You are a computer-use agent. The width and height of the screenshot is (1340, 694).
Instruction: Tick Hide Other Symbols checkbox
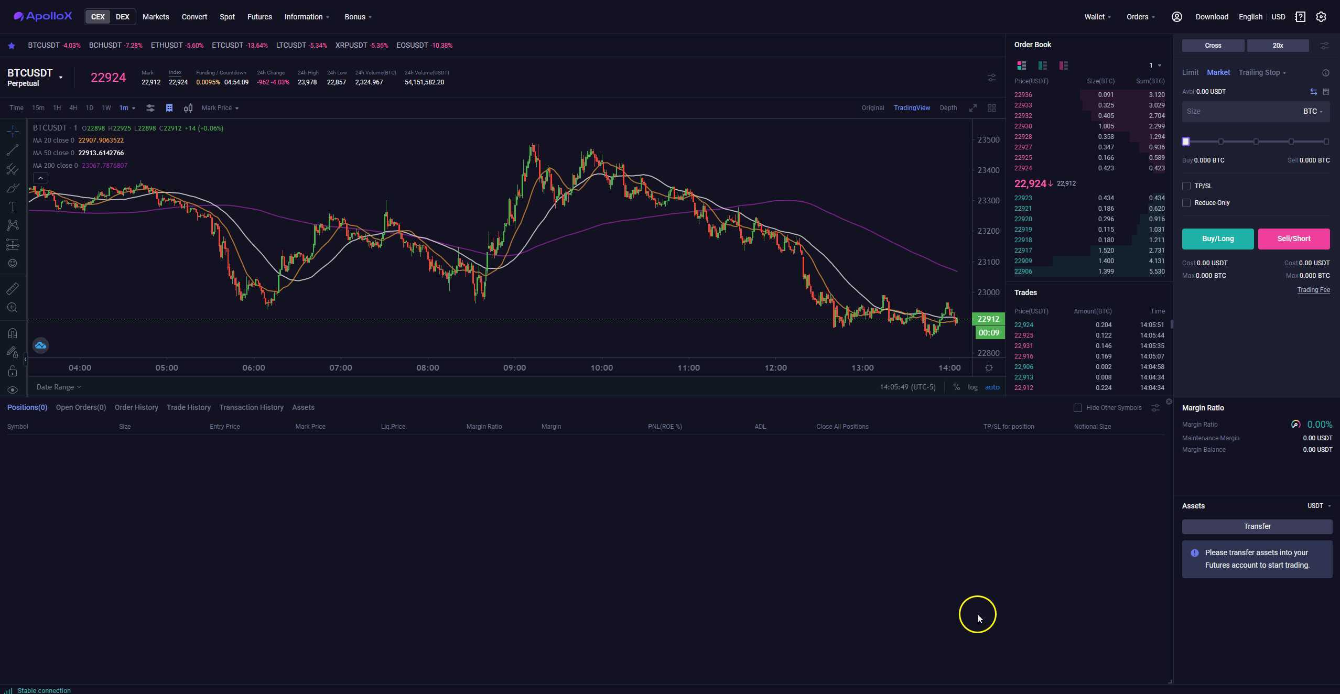[1078, 408]
